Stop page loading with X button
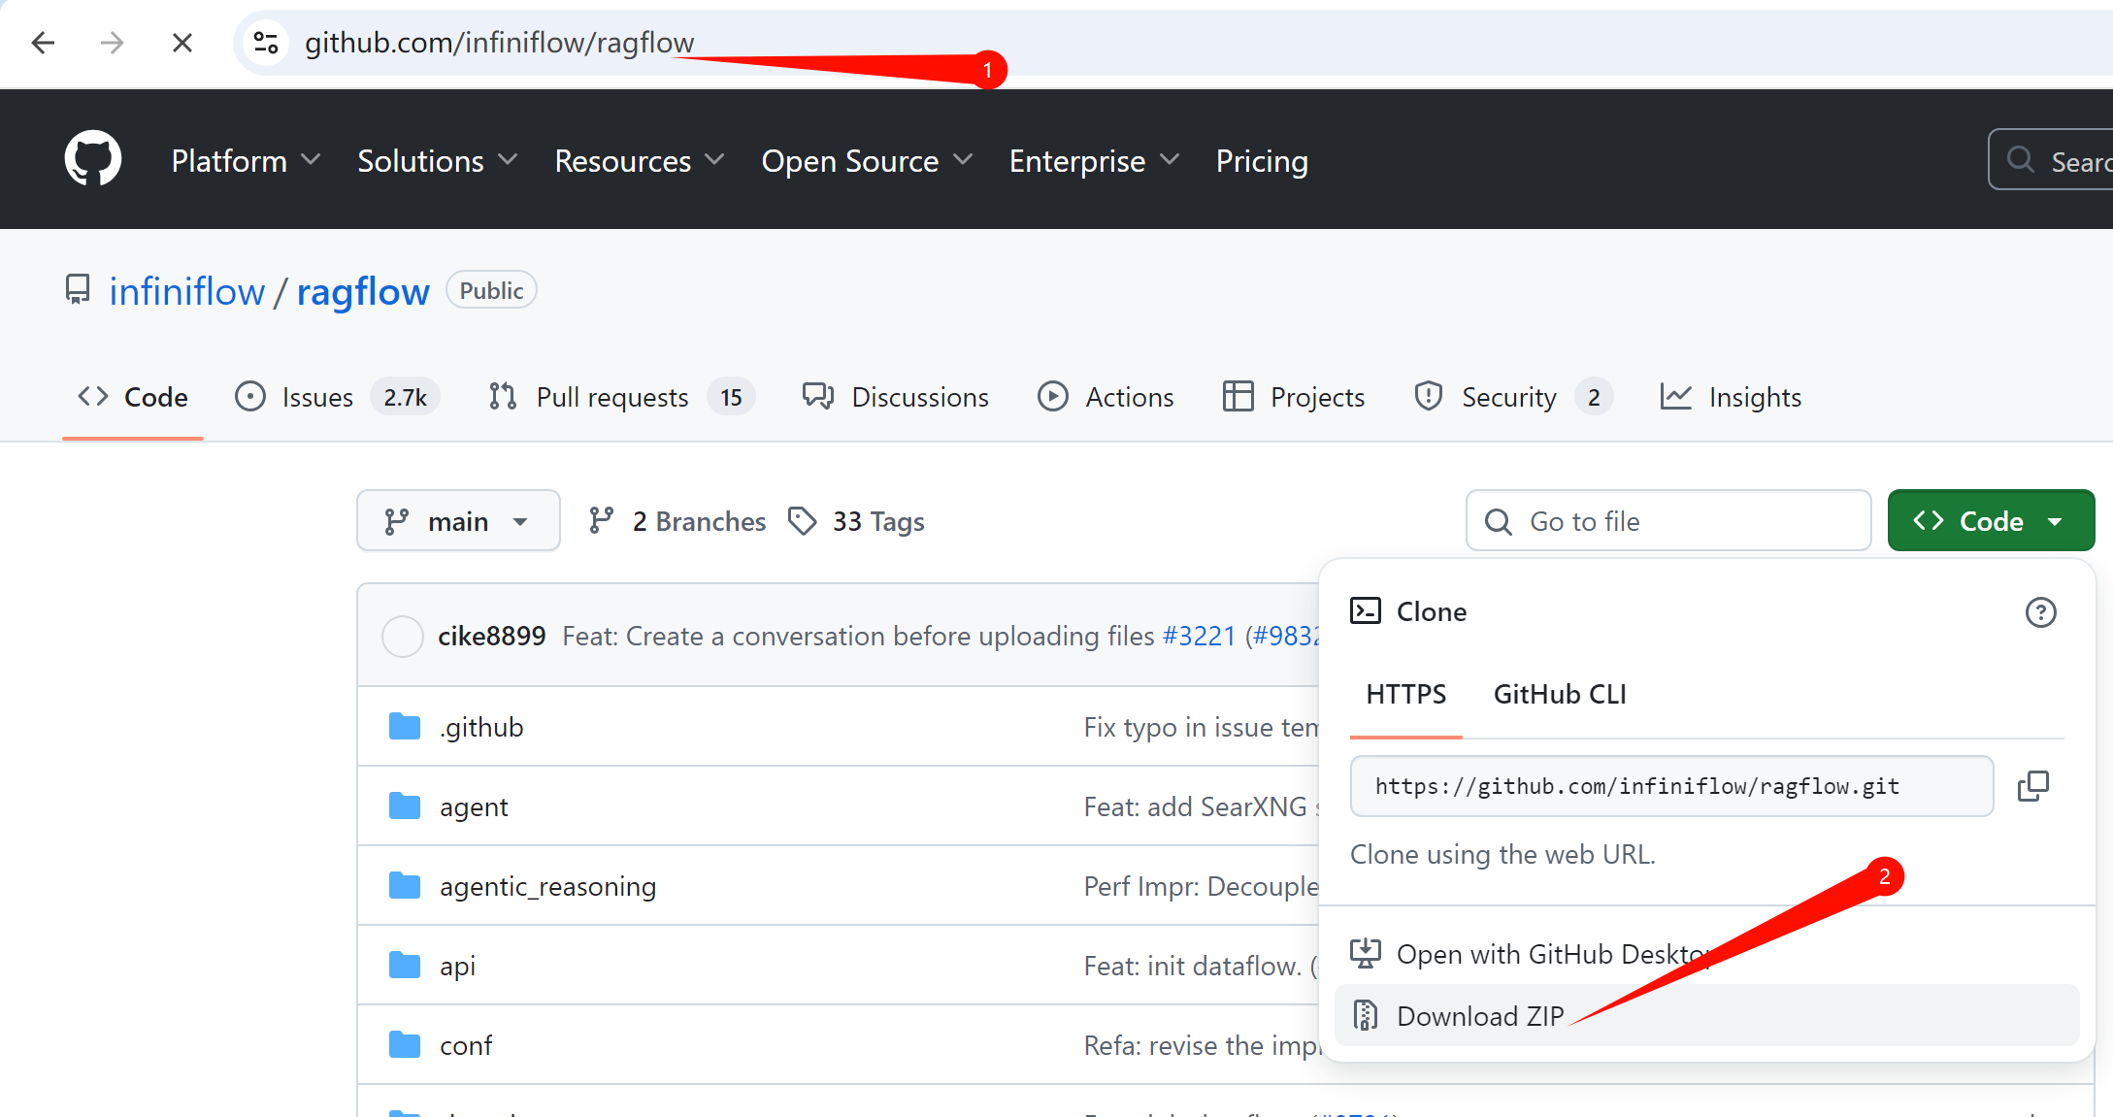 tap(182, 43)
